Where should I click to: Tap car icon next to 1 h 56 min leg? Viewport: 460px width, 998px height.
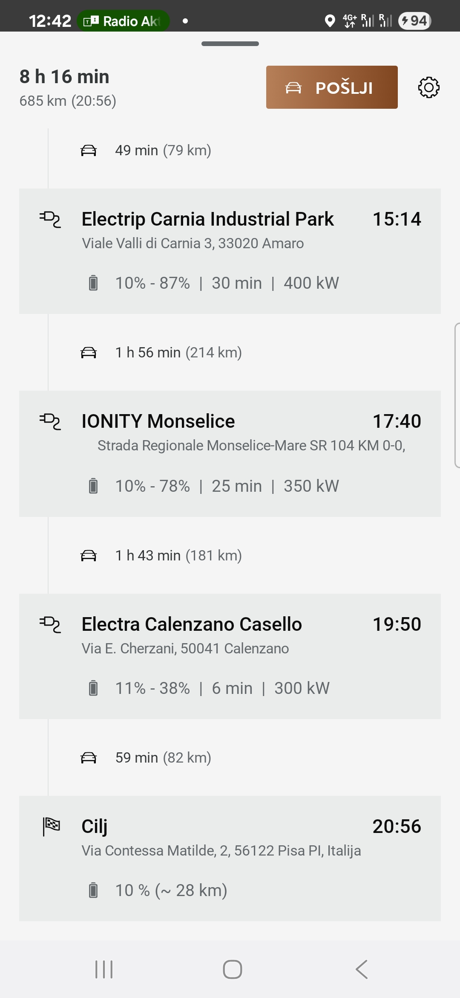(x=89, y=353)
